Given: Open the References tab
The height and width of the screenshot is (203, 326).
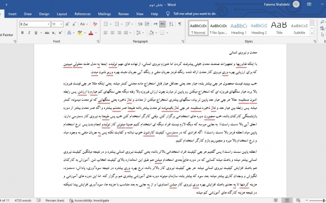Looking at the screenshot, I should point(83,14).
